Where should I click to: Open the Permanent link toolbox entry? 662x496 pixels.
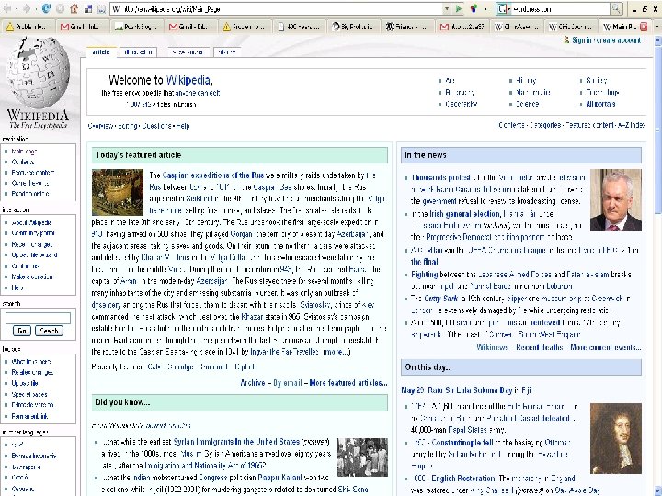click(x=29, y=416)
